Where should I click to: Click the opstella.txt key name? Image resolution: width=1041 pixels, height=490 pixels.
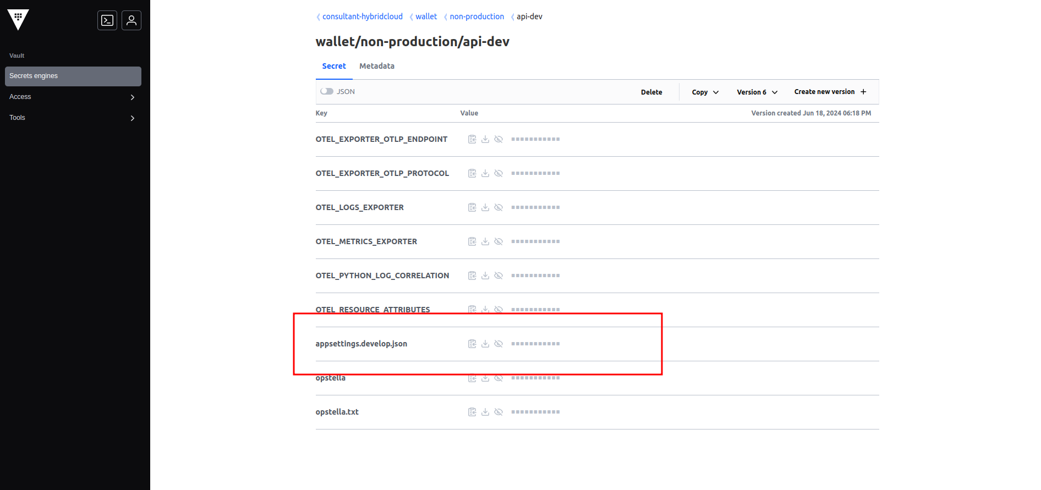click(x=337, y=412)
